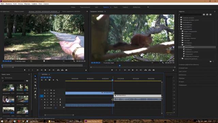Toggle Snap magnet in timeline
The image size is (218, 123).
point(46,80)
